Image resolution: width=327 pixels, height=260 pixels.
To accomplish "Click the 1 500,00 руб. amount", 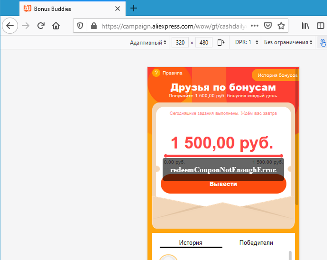I will [x=222, y=143].
